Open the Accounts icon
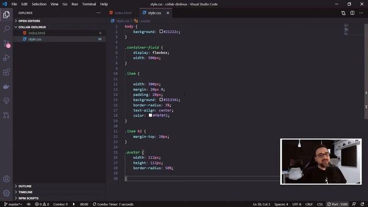The height and width of the screenshot is (207, 368). tap(6, 179)
